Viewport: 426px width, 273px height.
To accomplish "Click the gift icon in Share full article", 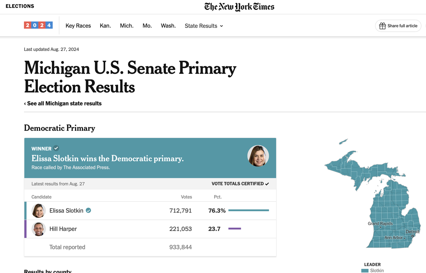I will click(382, 26).
